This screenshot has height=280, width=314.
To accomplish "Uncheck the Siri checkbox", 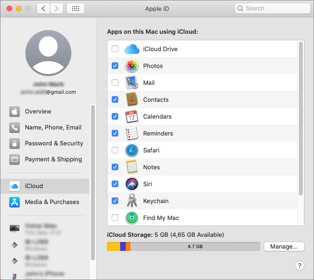I will pyautogui.click(x=115, y=184).
